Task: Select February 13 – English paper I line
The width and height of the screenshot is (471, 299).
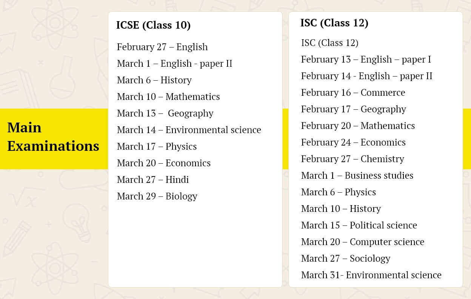Action: (366, 60)
